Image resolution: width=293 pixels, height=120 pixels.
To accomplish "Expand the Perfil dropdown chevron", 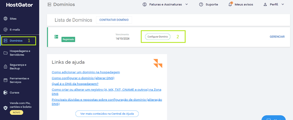I will coord(282,5).
